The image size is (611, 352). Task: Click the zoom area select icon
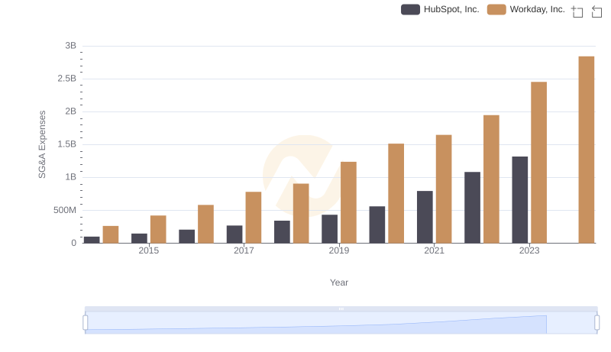(x=577, y=11)
